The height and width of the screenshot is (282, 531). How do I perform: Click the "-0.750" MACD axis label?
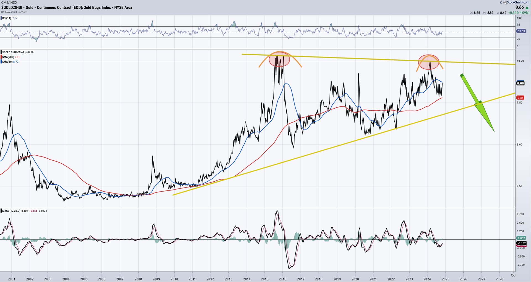tap(520, 265)
